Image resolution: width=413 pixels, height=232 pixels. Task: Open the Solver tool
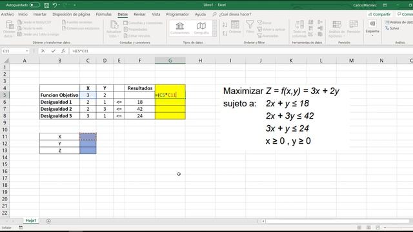coord(392,28)
